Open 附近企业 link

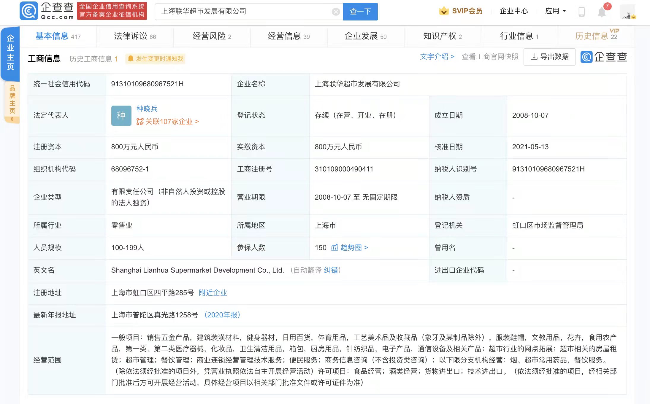pyautogui.click(x=213, y=293)
